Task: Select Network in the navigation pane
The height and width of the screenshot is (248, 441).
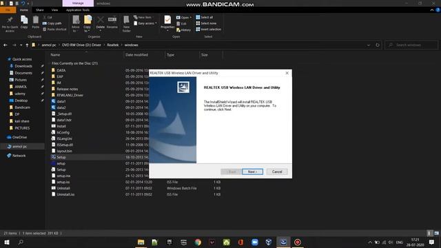Action: pyautogui.click(x=19, y=156)
